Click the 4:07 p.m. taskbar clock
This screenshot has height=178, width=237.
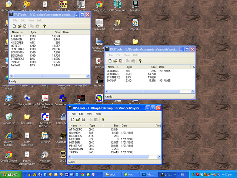point(227,175)
